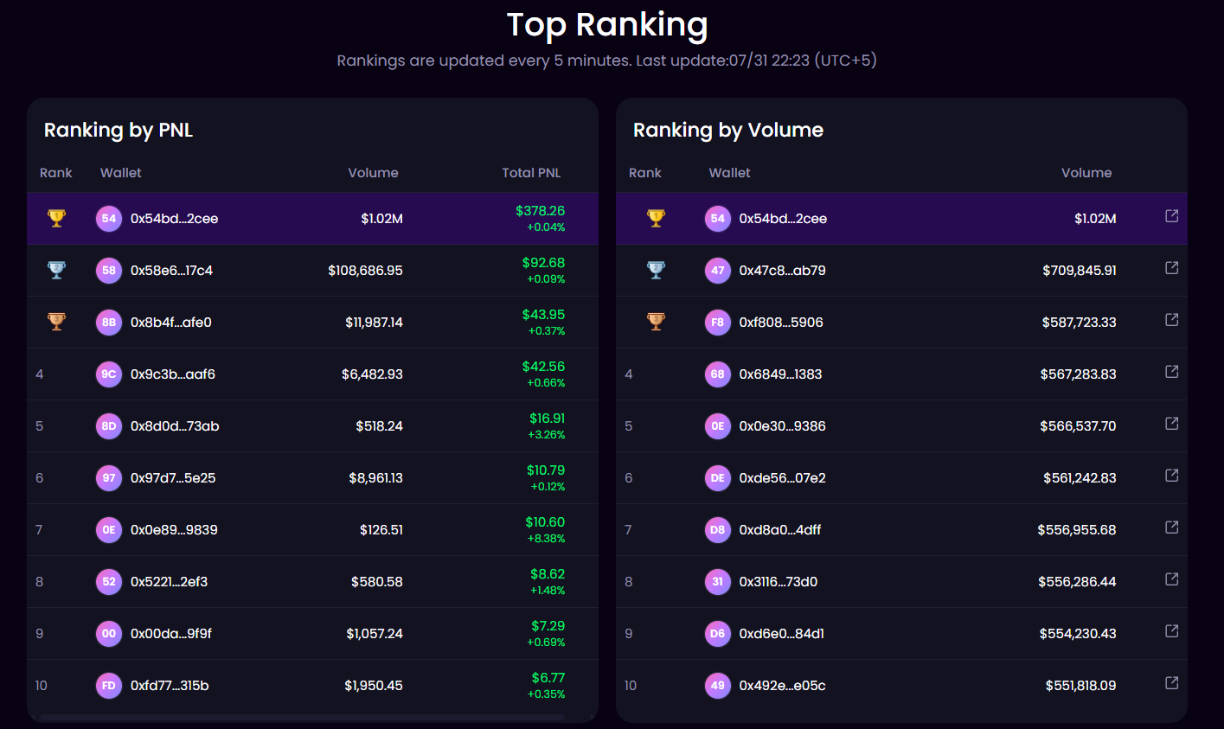Open external link for wallet 0x47c8...ab79
1224x729 pixels.
[1172, 268]
